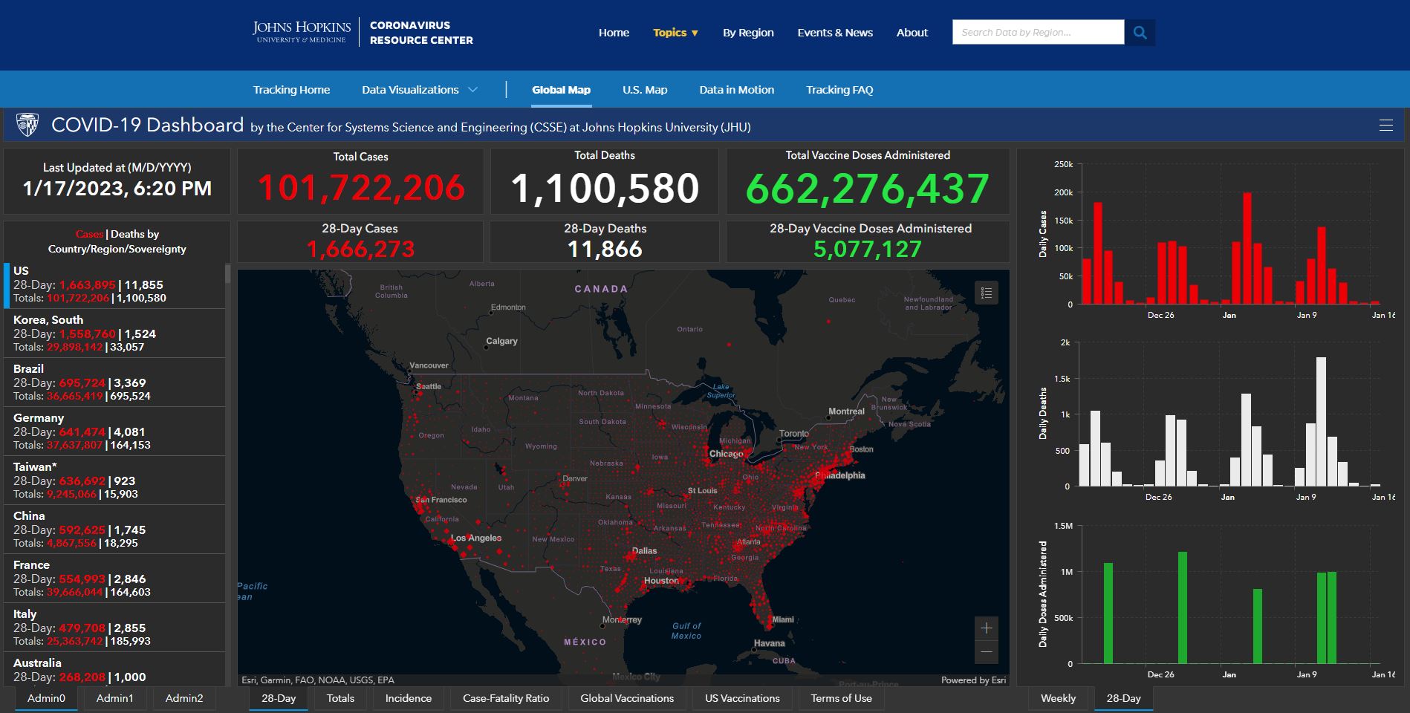Click 28-Day Deaths value 11,866
The width and height of the screenshot is (1410, 713).
click(x=605, y=249)
